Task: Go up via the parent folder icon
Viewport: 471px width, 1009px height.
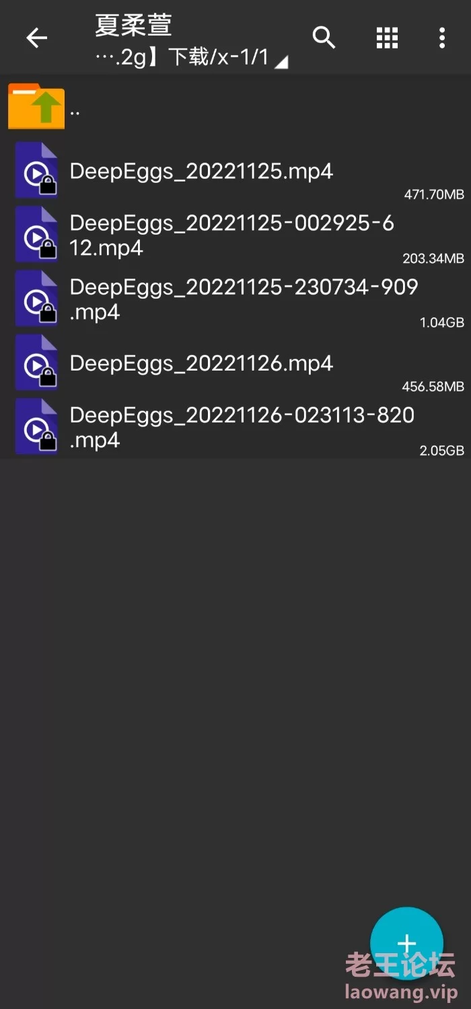Action: [36, 106]
